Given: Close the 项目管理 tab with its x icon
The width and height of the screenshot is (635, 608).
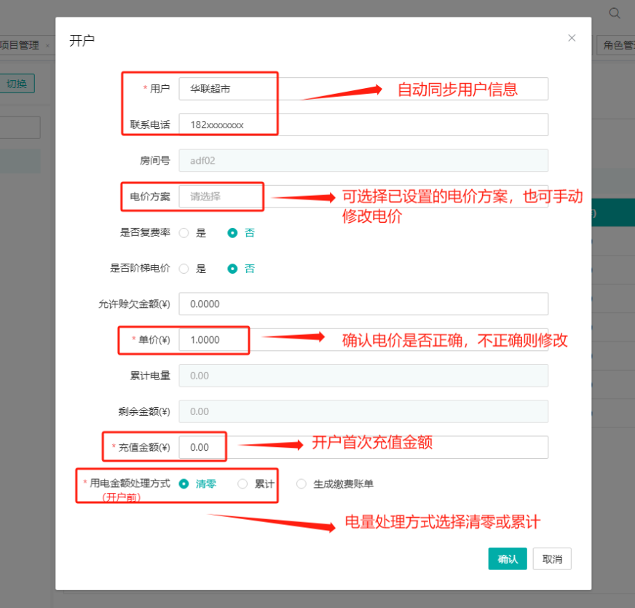Looking at the screenshot, I should coord(47,44).
